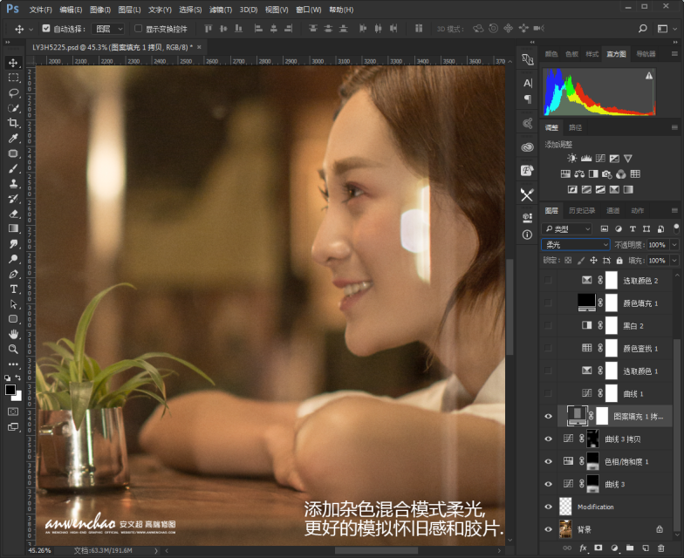Select the Hand tool
Viewport: 684px width, 558px height.
14,335
